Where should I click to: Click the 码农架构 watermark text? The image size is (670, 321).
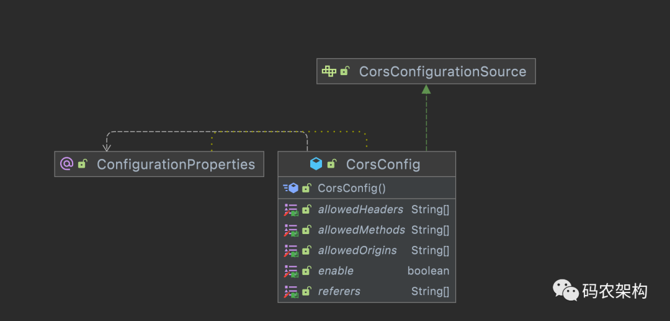pos(614,291)
